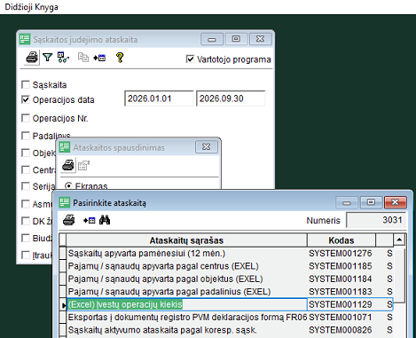Toggle Vartotojo programa checkbox
This screenshot has height=338, width=416.
(x=190, y=59)
